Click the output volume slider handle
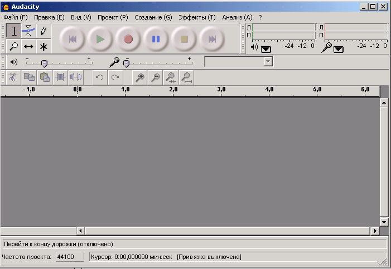Screen dimensions: 391x269 click(44, 63)
